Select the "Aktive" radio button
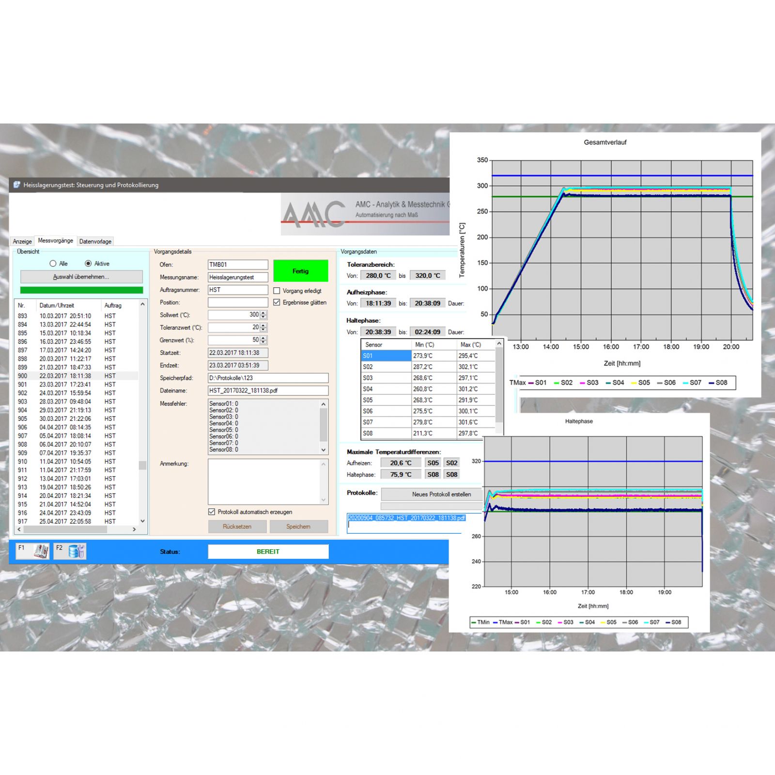Viewport: 775px width, 775px height. (x=89, y=263)
